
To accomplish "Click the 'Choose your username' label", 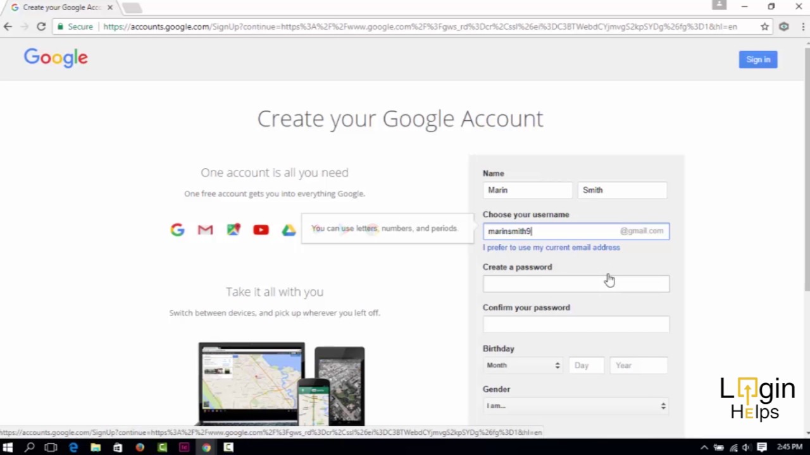I will pyautogui.click(x=526, y=215).
